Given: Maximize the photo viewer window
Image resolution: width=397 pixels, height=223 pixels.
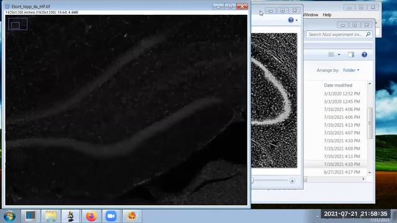Looking at the screenshot, I should tap(283, 11).
